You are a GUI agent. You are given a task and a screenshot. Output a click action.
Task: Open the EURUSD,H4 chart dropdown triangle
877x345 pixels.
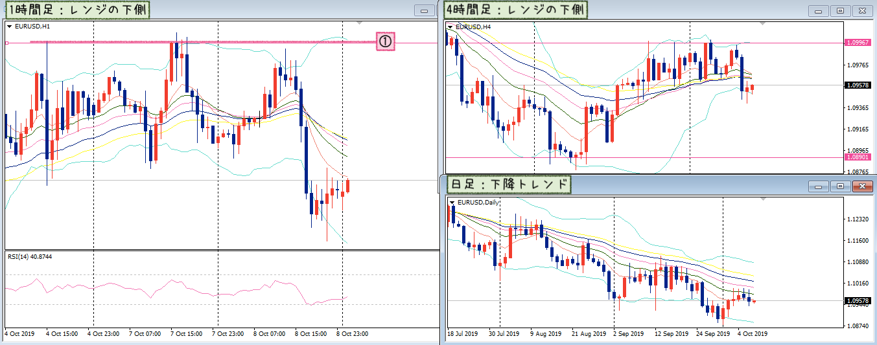[x=451, y=27]
